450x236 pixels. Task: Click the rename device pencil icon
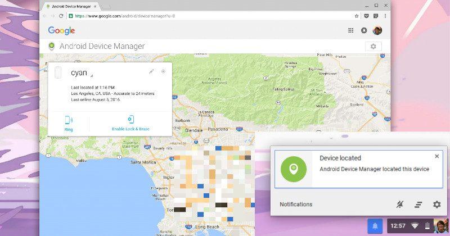point(151,71)
